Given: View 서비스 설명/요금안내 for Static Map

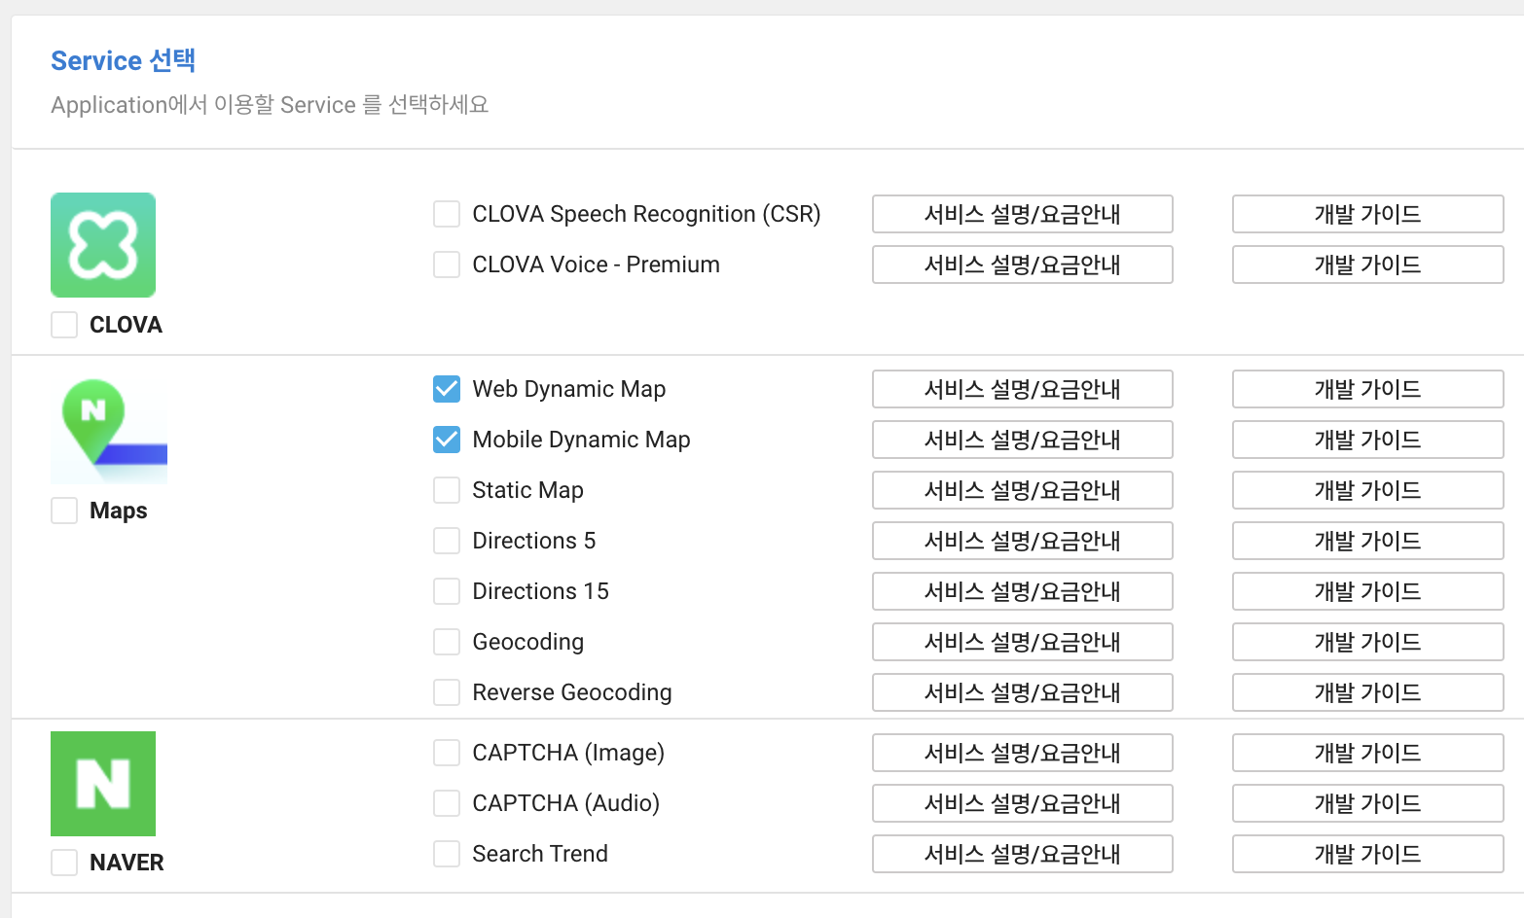Looking at the screenshot, I should click(x=1023, y=490).
